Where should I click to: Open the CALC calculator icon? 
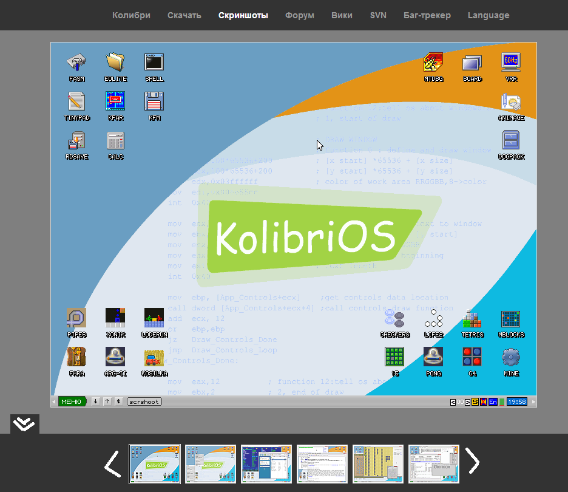[x=115, y=141]
